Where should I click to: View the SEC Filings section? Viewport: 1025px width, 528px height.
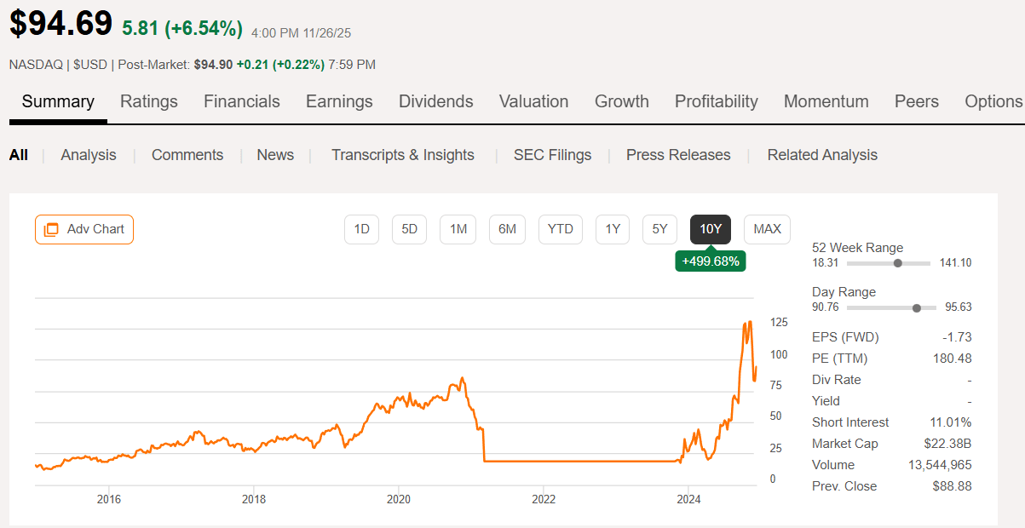click(552, 154)
